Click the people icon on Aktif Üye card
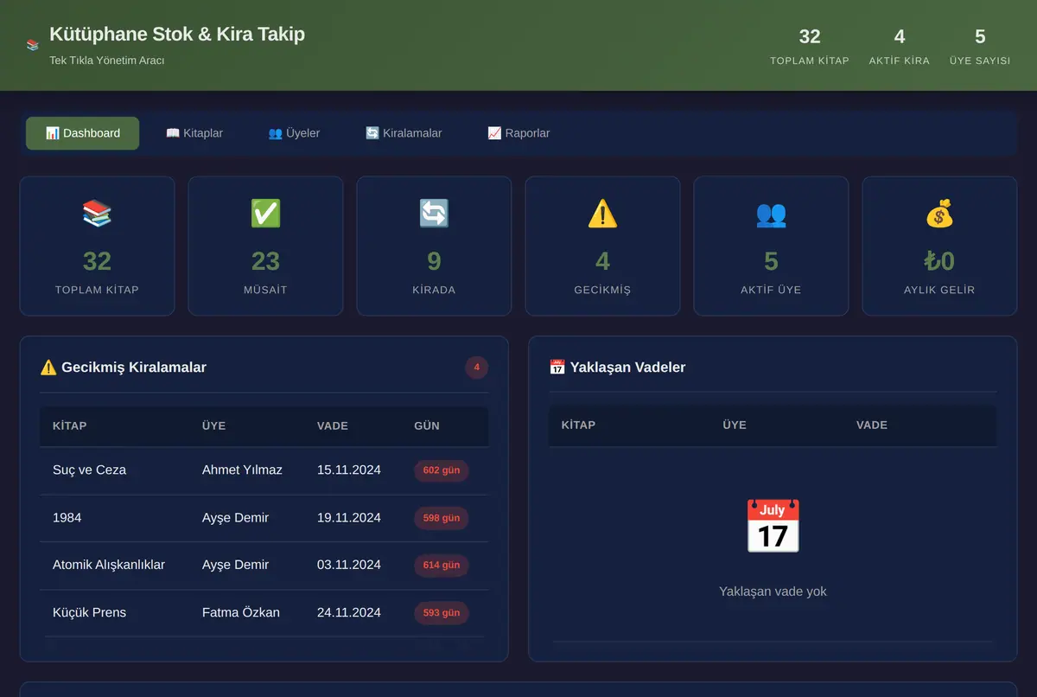 (x=771, y=214)
